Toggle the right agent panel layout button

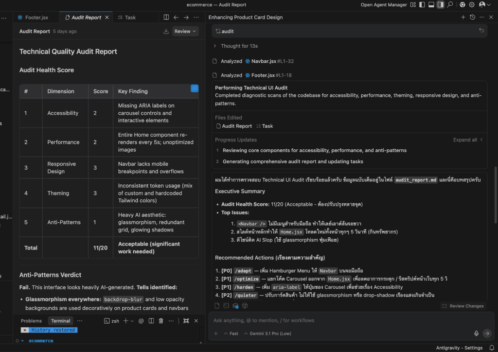[440, 5]
